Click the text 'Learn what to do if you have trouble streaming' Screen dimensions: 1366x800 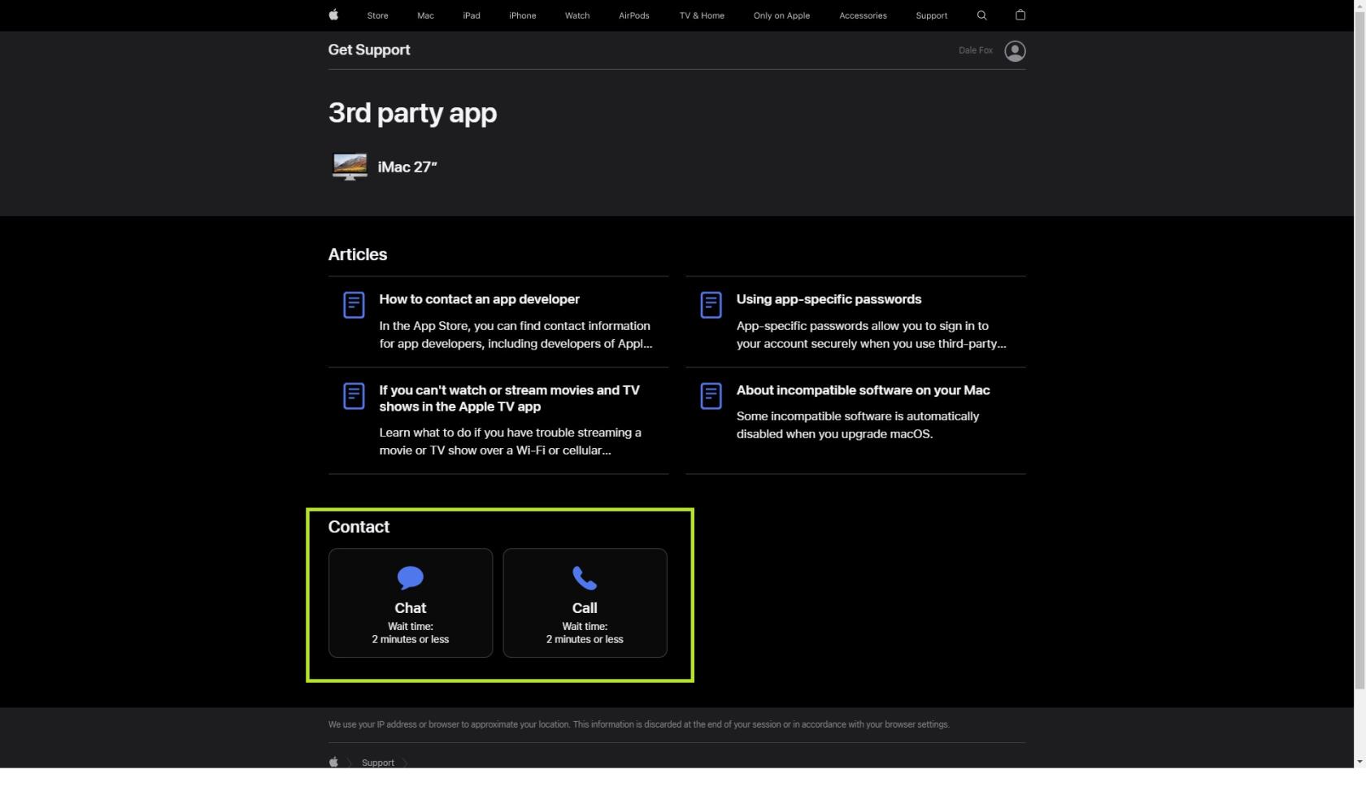coord(511,433)
